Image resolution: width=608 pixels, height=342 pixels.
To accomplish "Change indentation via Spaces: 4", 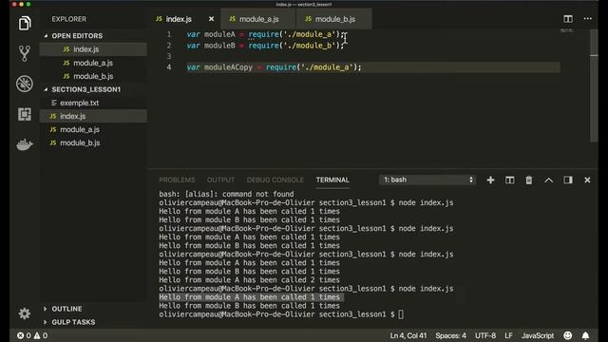I will [x=450, y=335].
